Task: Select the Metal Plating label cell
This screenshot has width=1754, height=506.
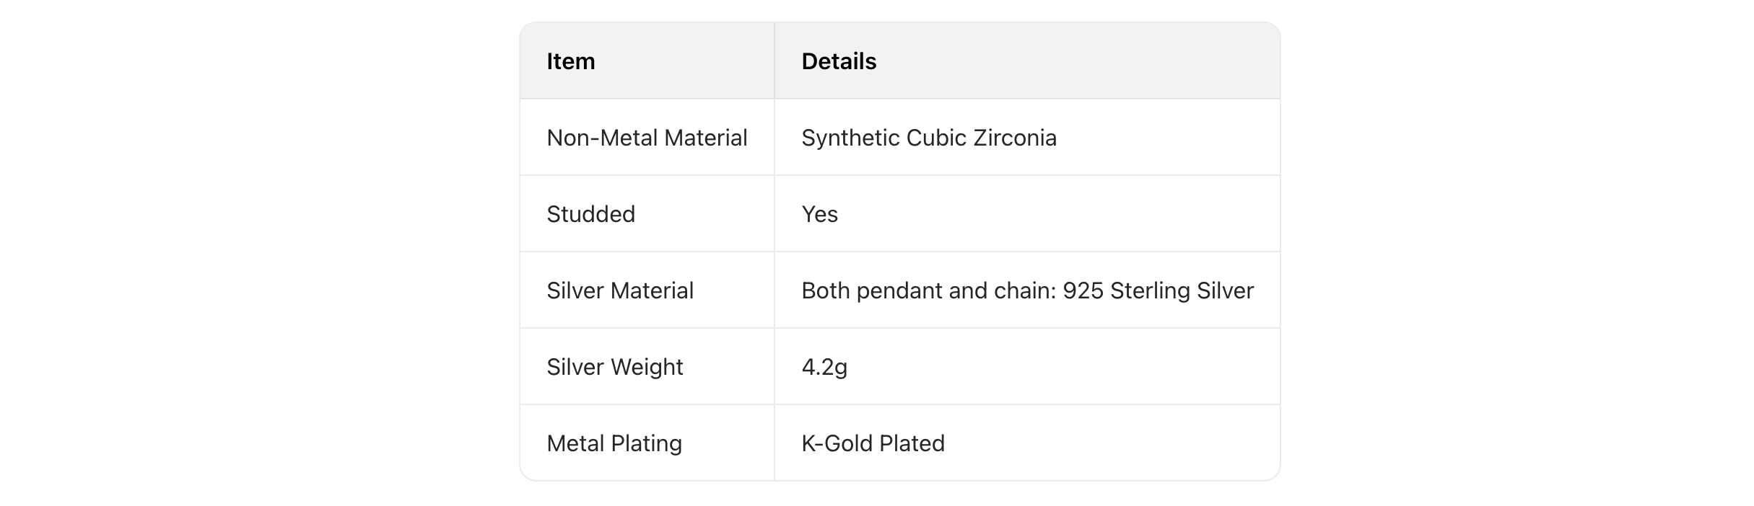Action: (x=614, y=443)
